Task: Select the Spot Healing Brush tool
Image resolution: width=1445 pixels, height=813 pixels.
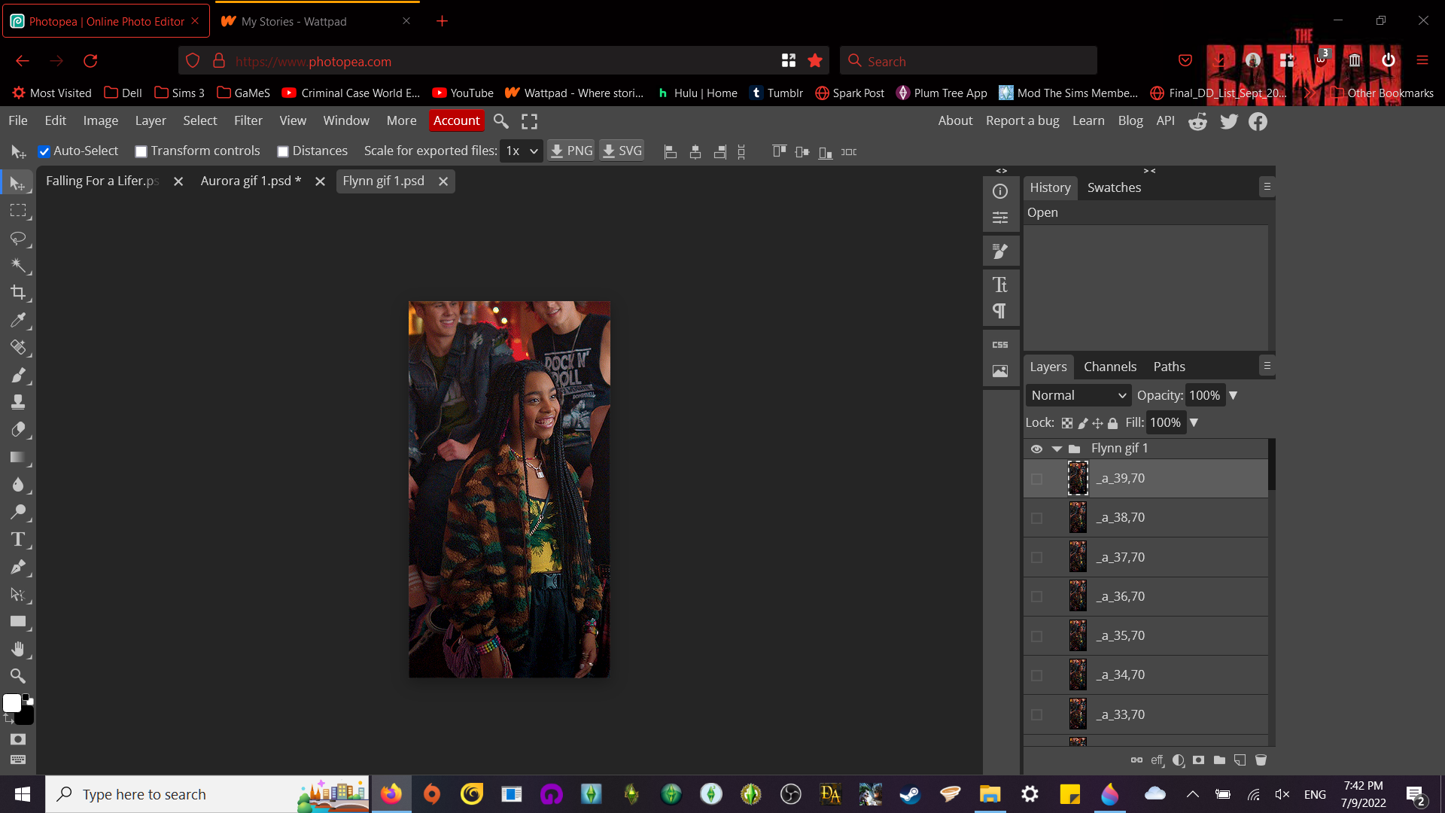Action: pos(18,348)
